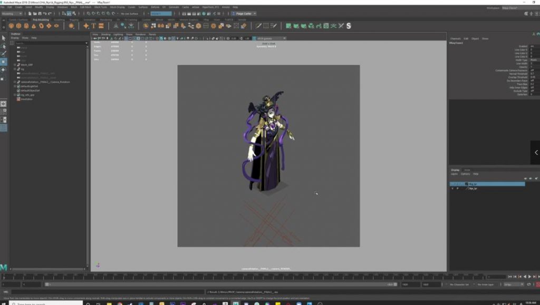Click No Character Set selector
The image size is (540, 305).
(x=459, y=284)
